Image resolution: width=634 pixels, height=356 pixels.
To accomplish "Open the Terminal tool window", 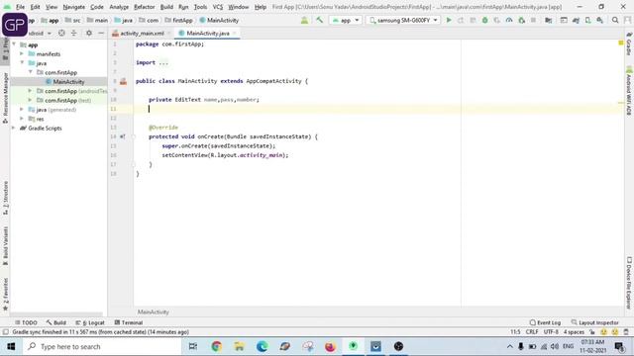I will pos(129,322).
